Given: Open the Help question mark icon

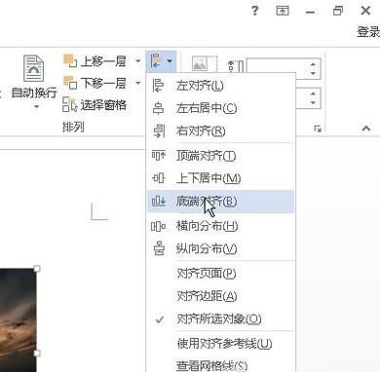Looking at the screenshot, I should click(255, 11).
